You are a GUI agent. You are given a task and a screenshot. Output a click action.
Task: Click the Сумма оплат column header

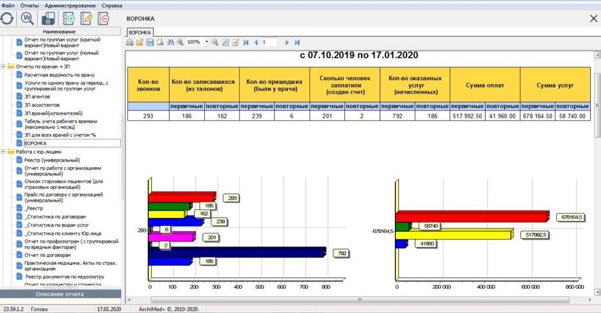(x=485, y=85)
